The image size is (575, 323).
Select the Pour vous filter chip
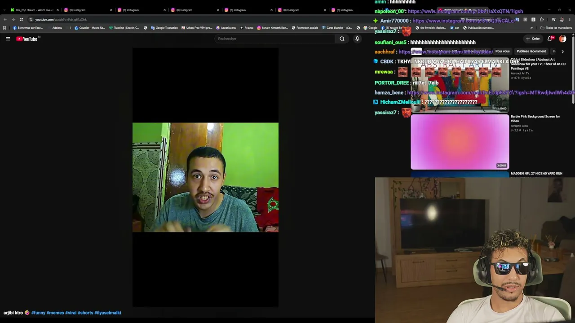point(502,52)
